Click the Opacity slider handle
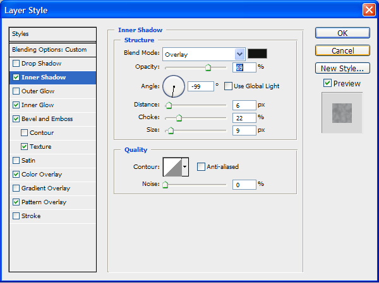Image resolution: width=379 pixels, height=283 pixels. tap(208, 68)
